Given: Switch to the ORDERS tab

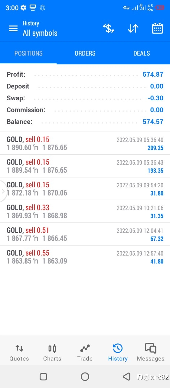Looking at the screenshot, I should pos(85,53).
